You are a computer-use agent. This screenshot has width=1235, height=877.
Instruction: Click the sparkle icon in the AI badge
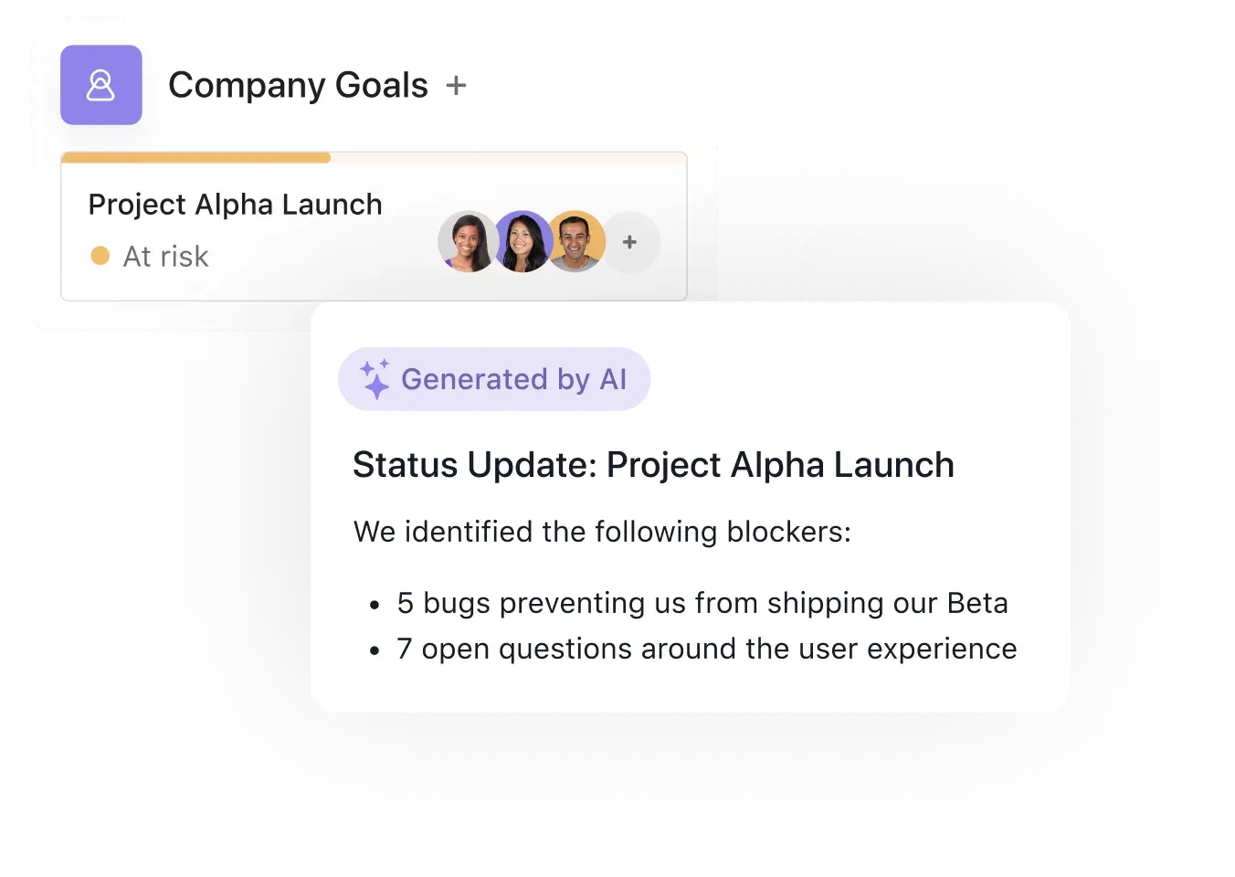click(374, 378)
